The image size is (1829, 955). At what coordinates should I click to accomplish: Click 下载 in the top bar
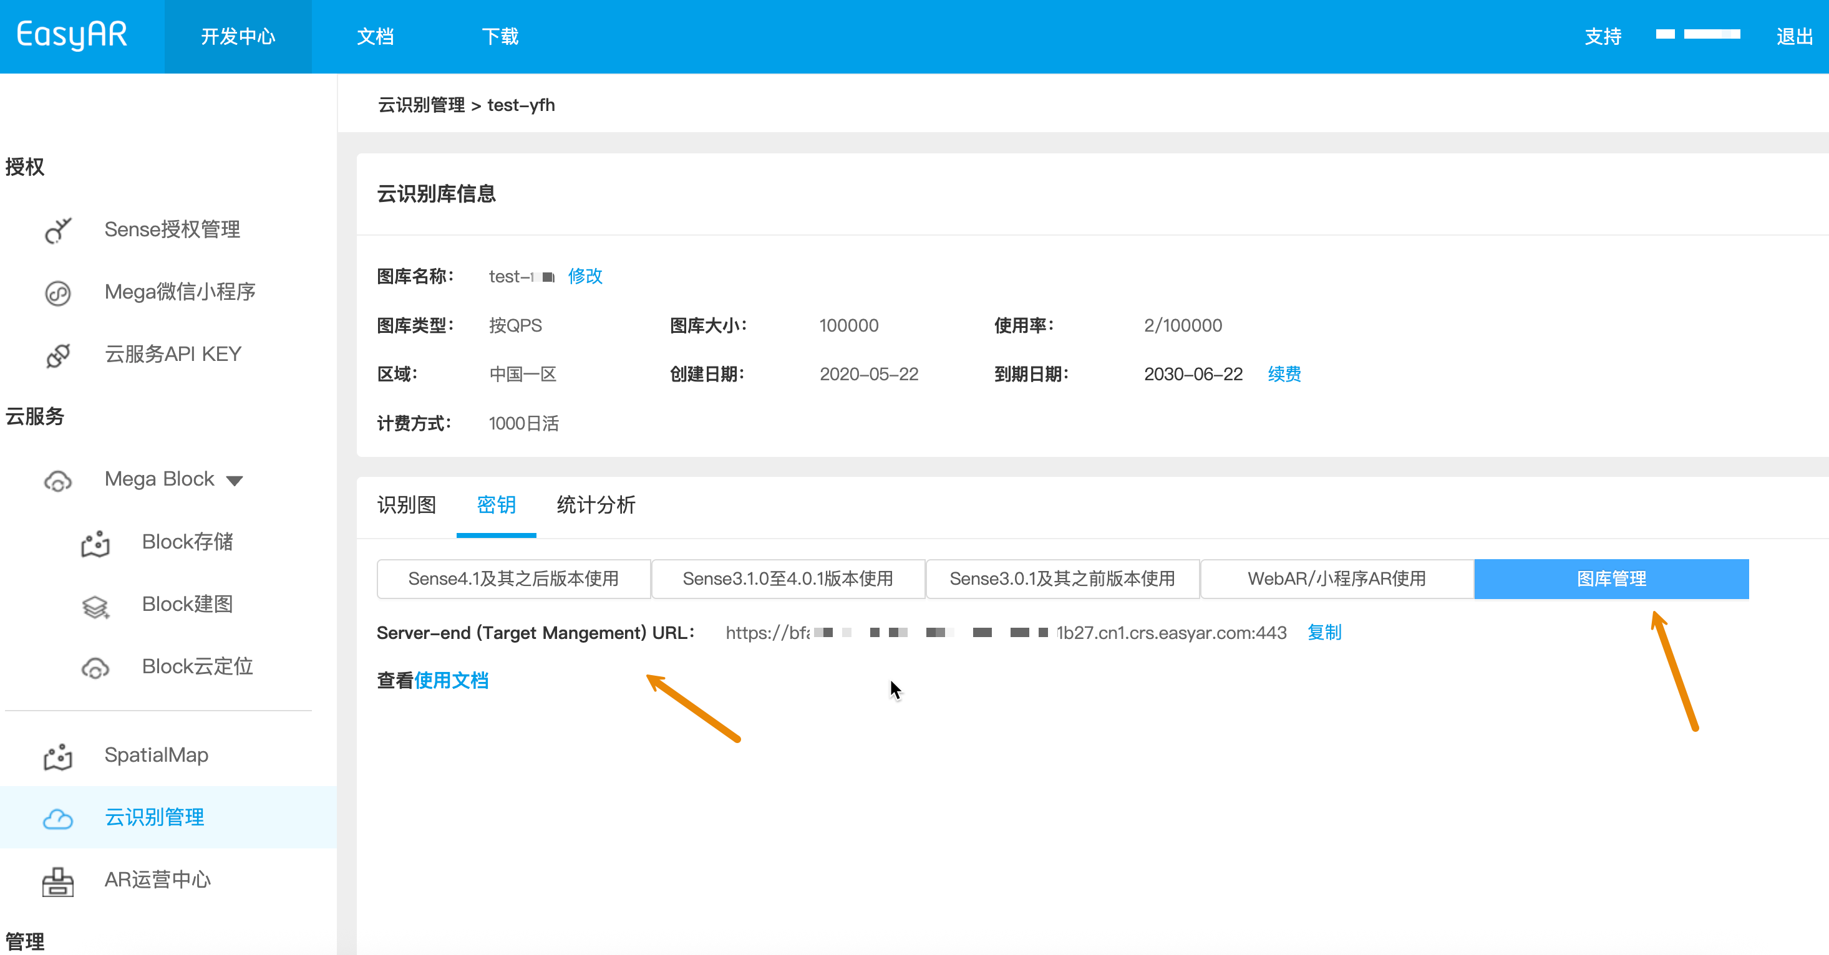(499, 36)
